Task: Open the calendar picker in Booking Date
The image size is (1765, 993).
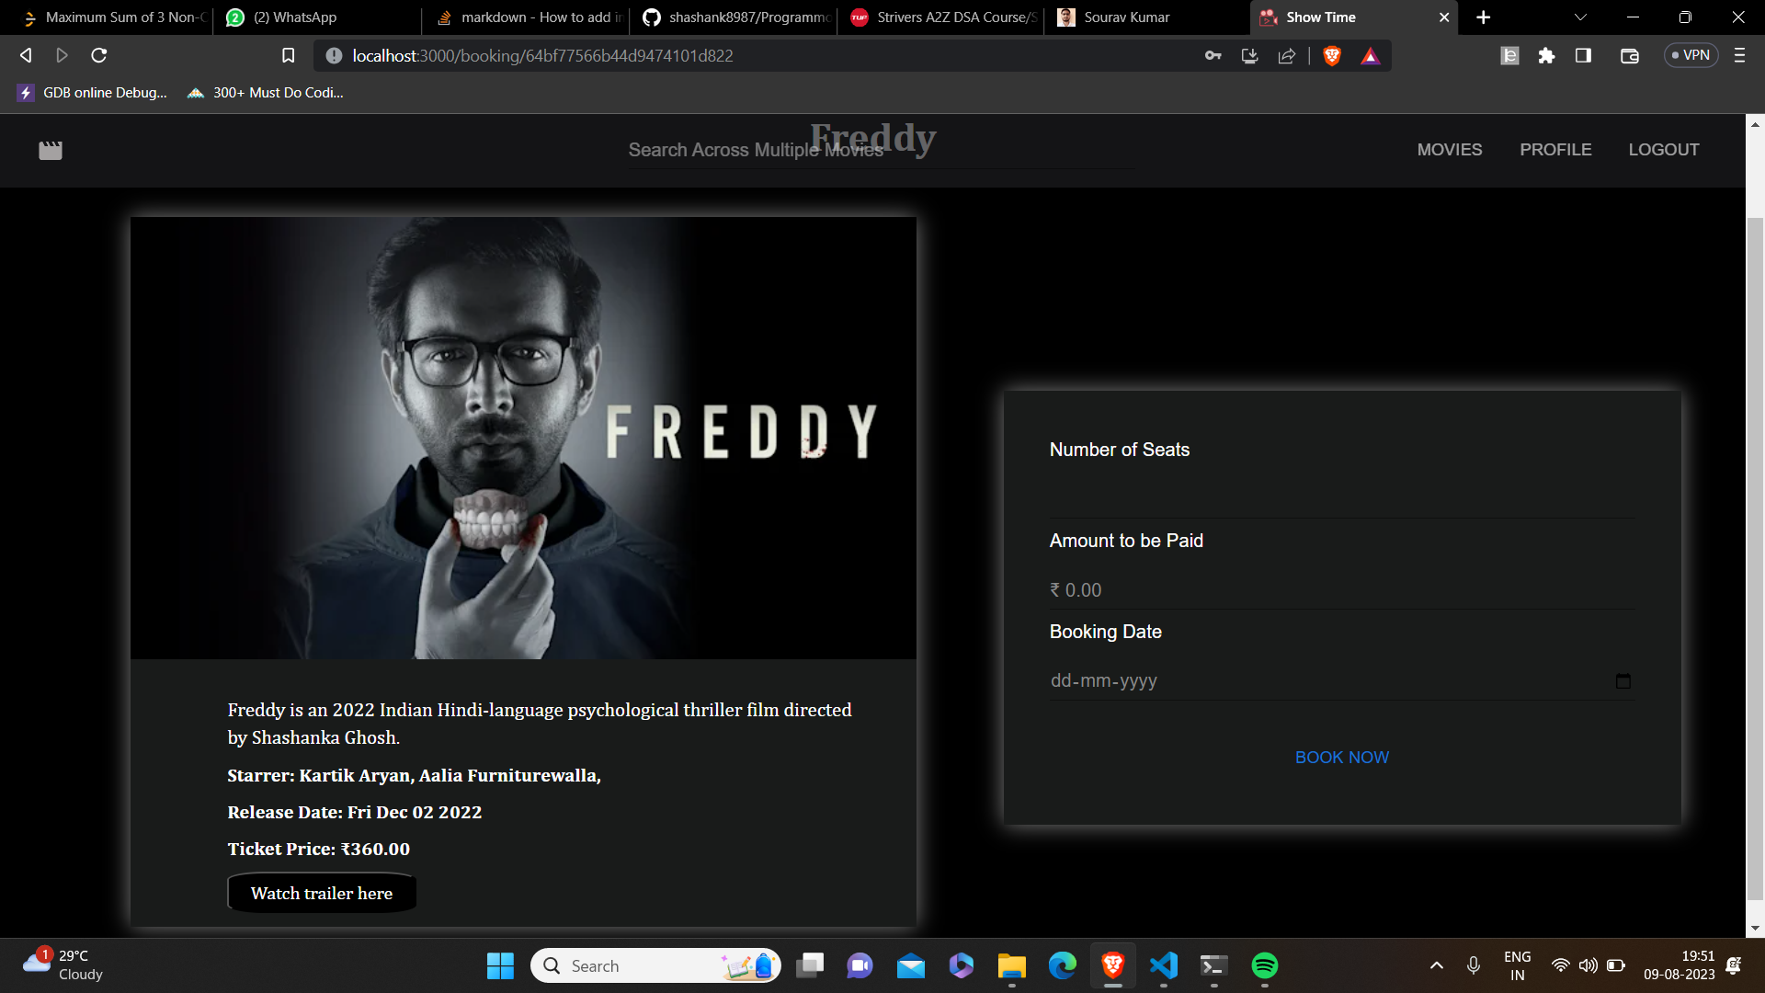Action: click(x=1623, y=681)
